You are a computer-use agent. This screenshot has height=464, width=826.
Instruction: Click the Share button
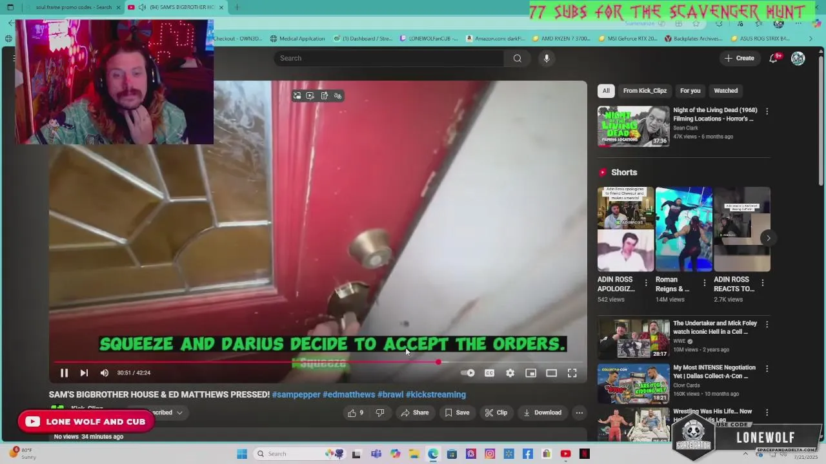(x=414, y=413)
